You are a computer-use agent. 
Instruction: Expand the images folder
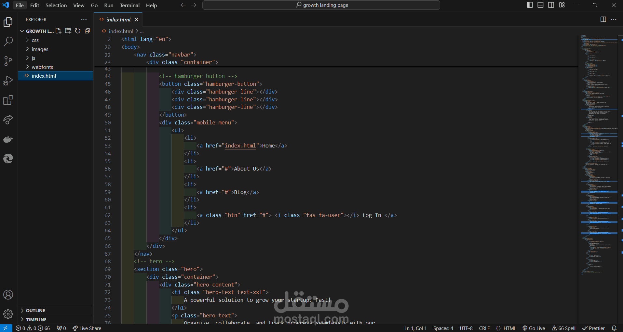(56, 49)
